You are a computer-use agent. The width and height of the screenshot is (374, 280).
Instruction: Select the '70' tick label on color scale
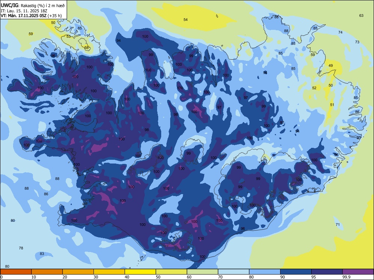220,277
